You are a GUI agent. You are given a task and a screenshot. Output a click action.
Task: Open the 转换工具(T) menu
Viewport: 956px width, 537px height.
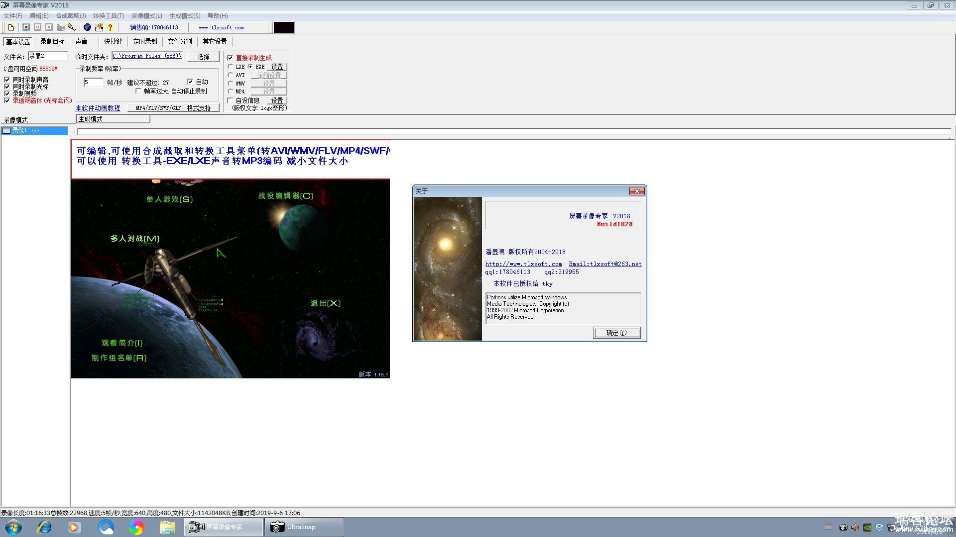tap(109, 16)
